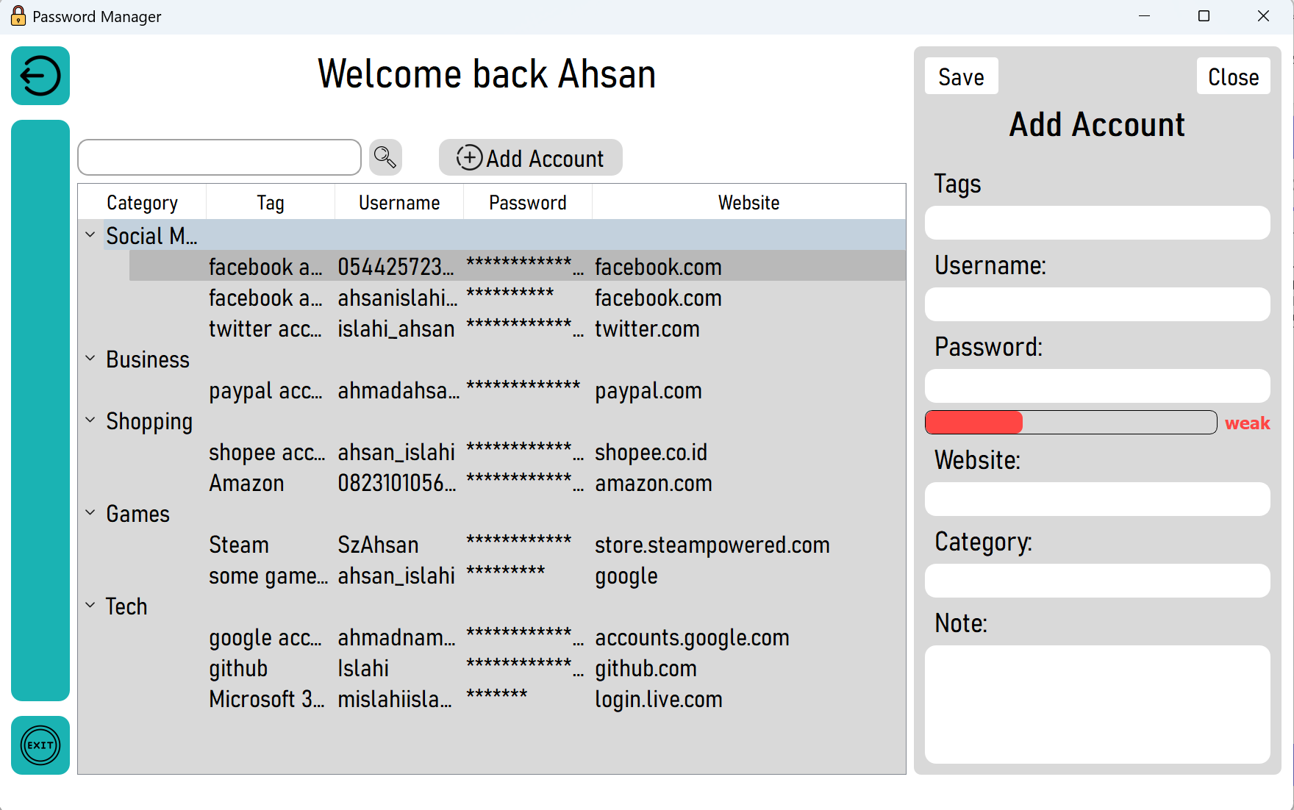Click the Note text area
This screenshot has width=1294, height=810.
(1097, 704)
